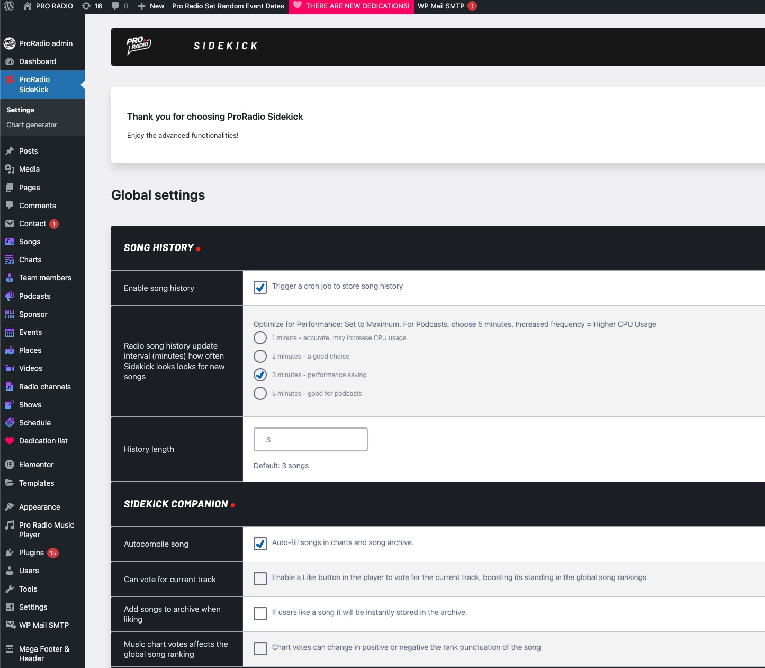Click the plus New icon in admin bar
Viewport: 765px width, 668px height.
141,6
